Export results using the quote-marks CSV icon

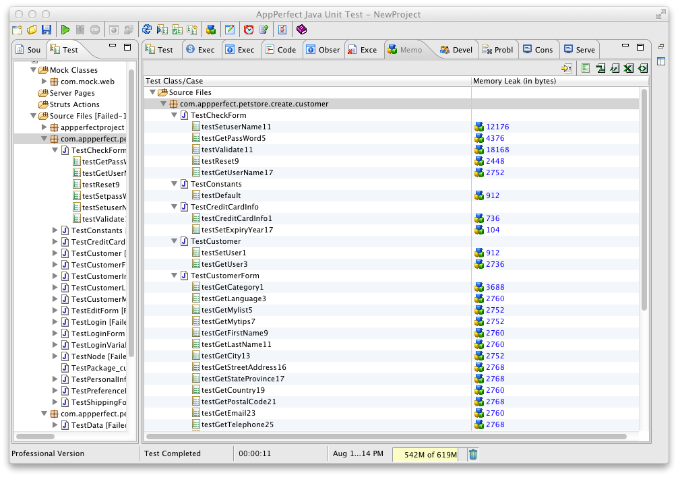[x=615, y=68]
